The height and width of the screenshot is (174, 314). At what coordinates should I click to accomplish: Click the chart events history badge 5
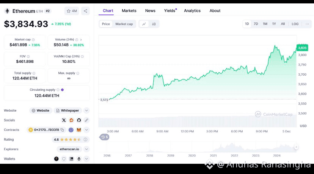point(104,137)
